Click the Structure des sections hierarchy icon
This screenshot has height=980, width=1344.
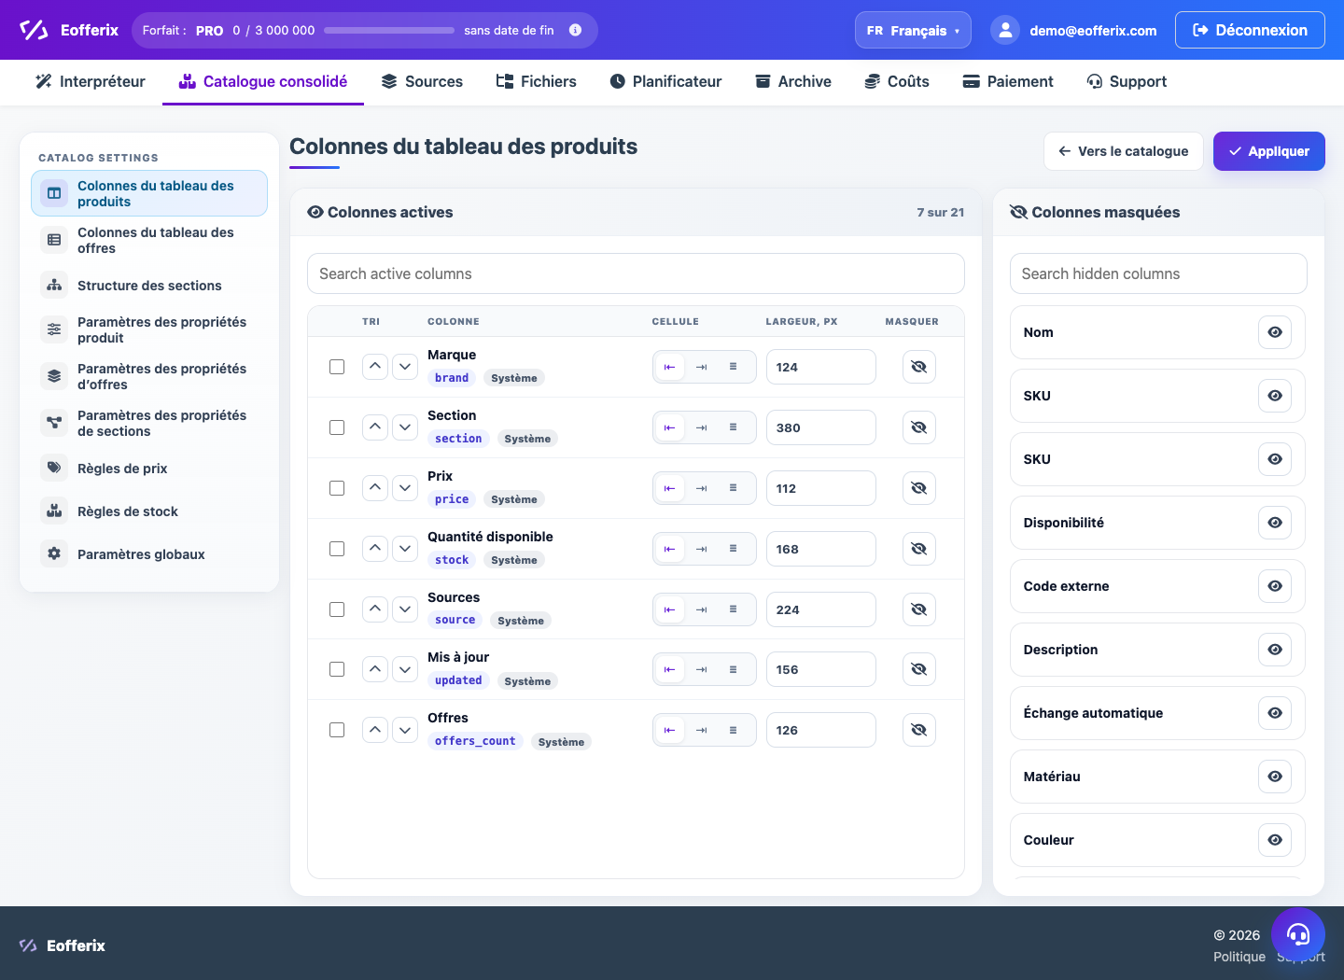click(x=54, y=285)
